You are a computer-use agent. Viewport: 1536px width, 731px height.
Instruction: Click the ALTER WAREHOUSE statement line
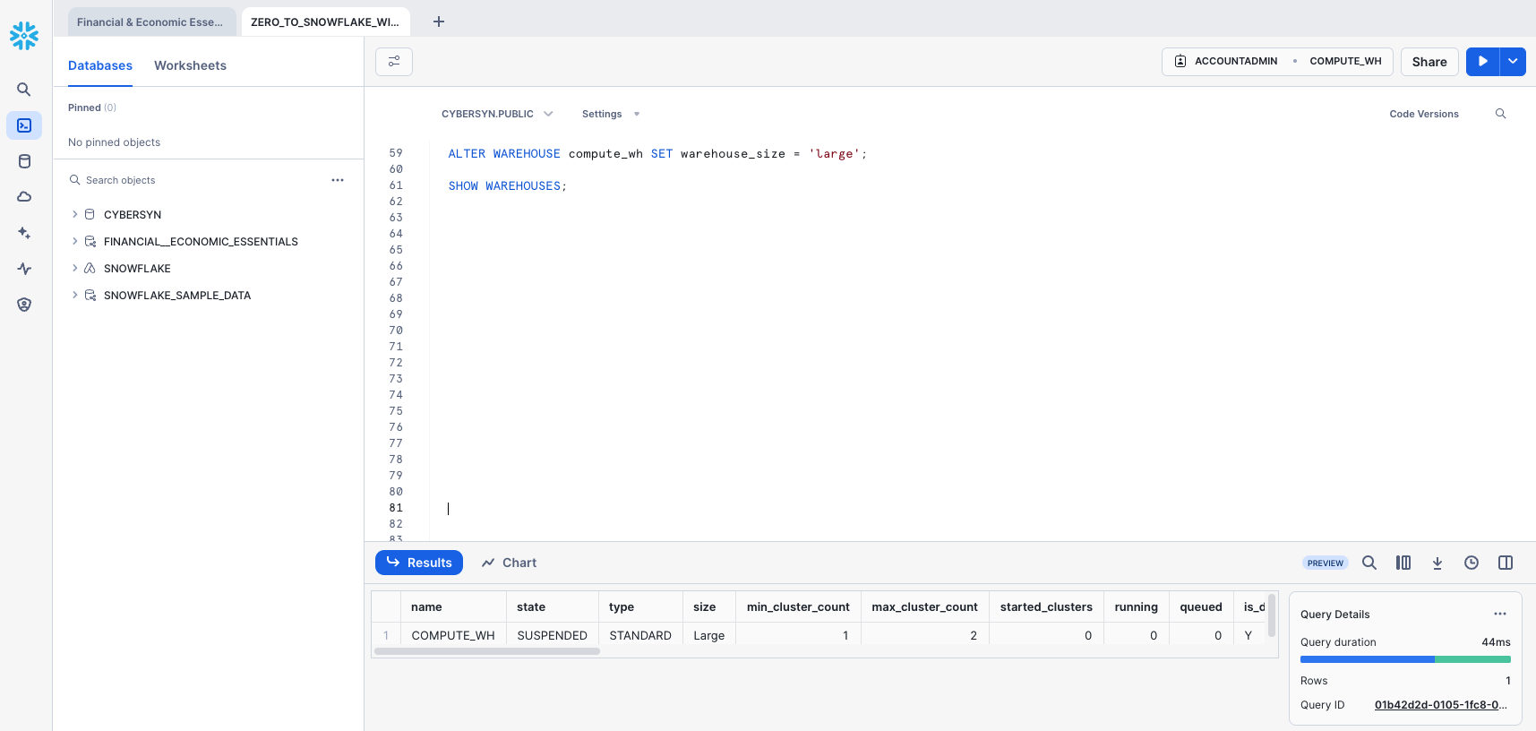click(x=657, y=154)
